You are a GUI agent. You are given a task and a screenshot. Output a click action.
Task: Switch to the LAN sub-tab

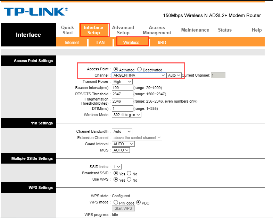100,42
